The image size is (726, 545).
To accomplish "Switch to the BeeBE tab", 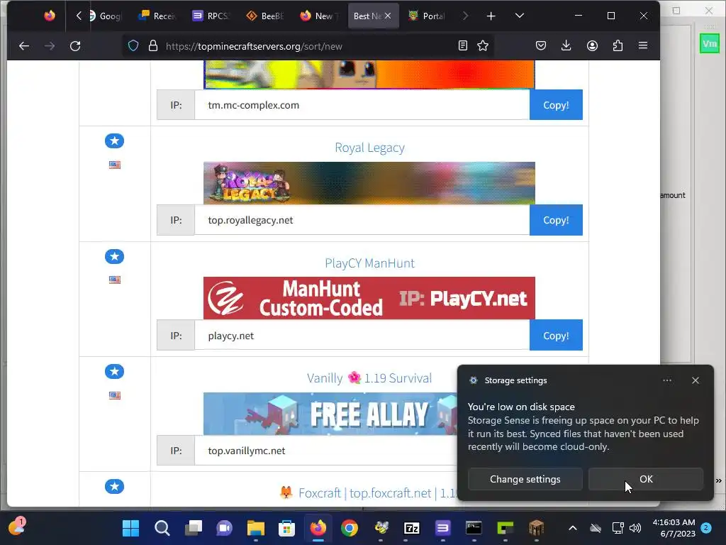I will coord(265,16).
